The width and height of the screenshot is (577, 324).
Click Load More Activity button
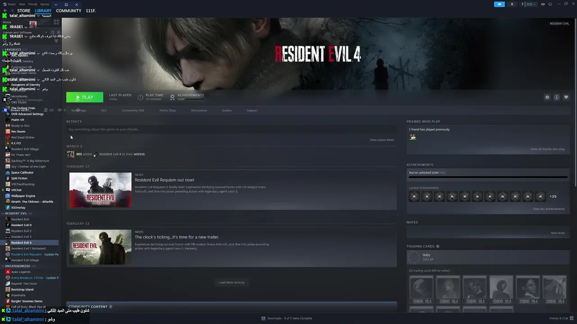coord(231,283)
